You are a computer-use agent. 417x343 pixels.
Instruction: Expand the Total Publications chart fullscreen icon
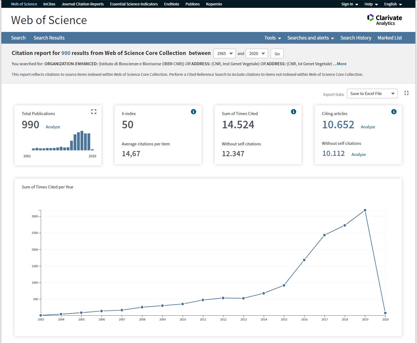[x=94, y=112]
